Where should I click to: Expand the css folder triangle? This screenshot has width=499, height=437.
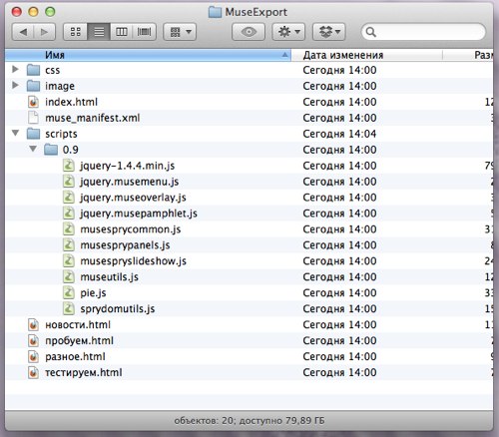tap(15, 69)
